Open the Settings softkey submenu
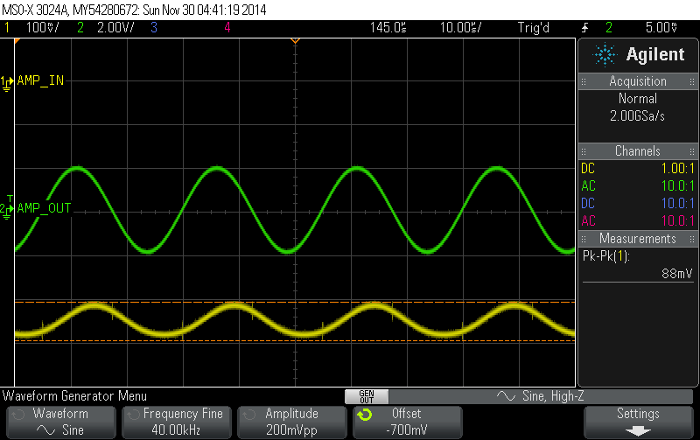Screen dimensions: 700x440 pos(639,423)
